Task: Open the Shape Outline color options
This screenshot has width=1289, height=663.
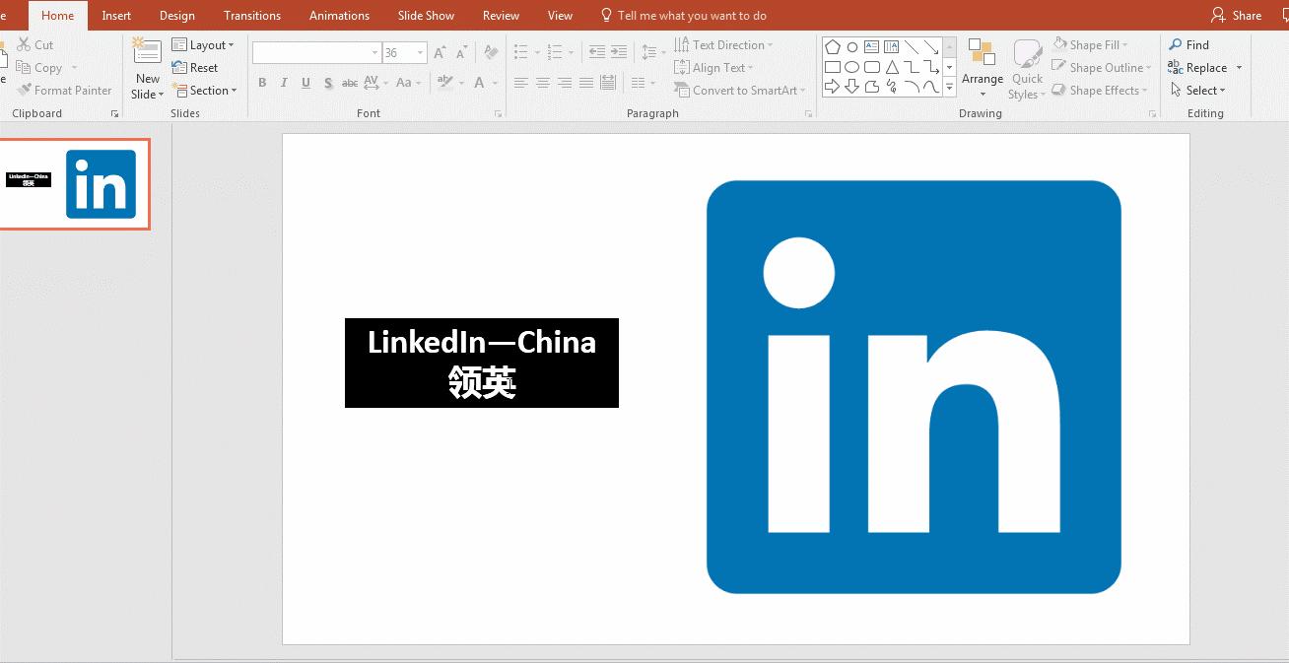Action: 1102,68
